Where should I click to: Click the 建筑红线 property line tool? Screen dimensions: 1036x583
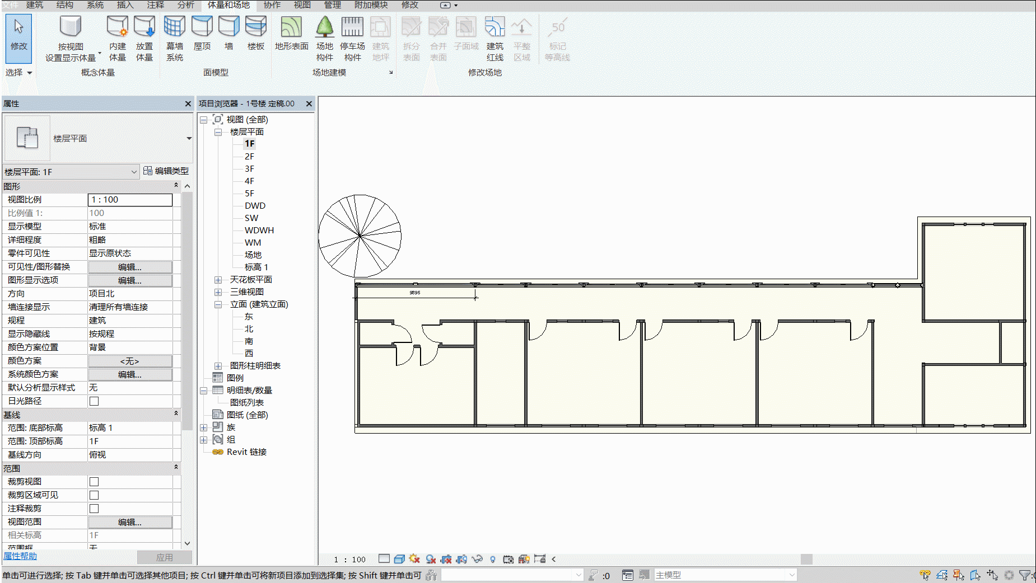coord(495,38)
